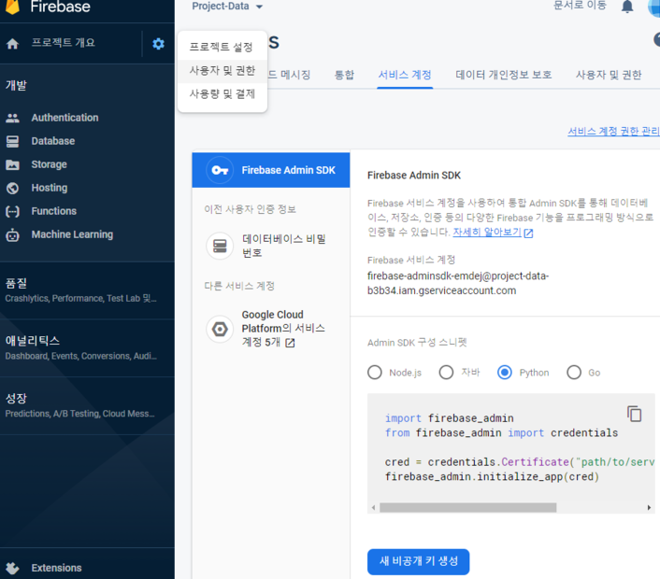The height and width of the screenshot is (579, 660).
Task: Click the service account email text
Action: pyautogui.click(x=458, y=283)
